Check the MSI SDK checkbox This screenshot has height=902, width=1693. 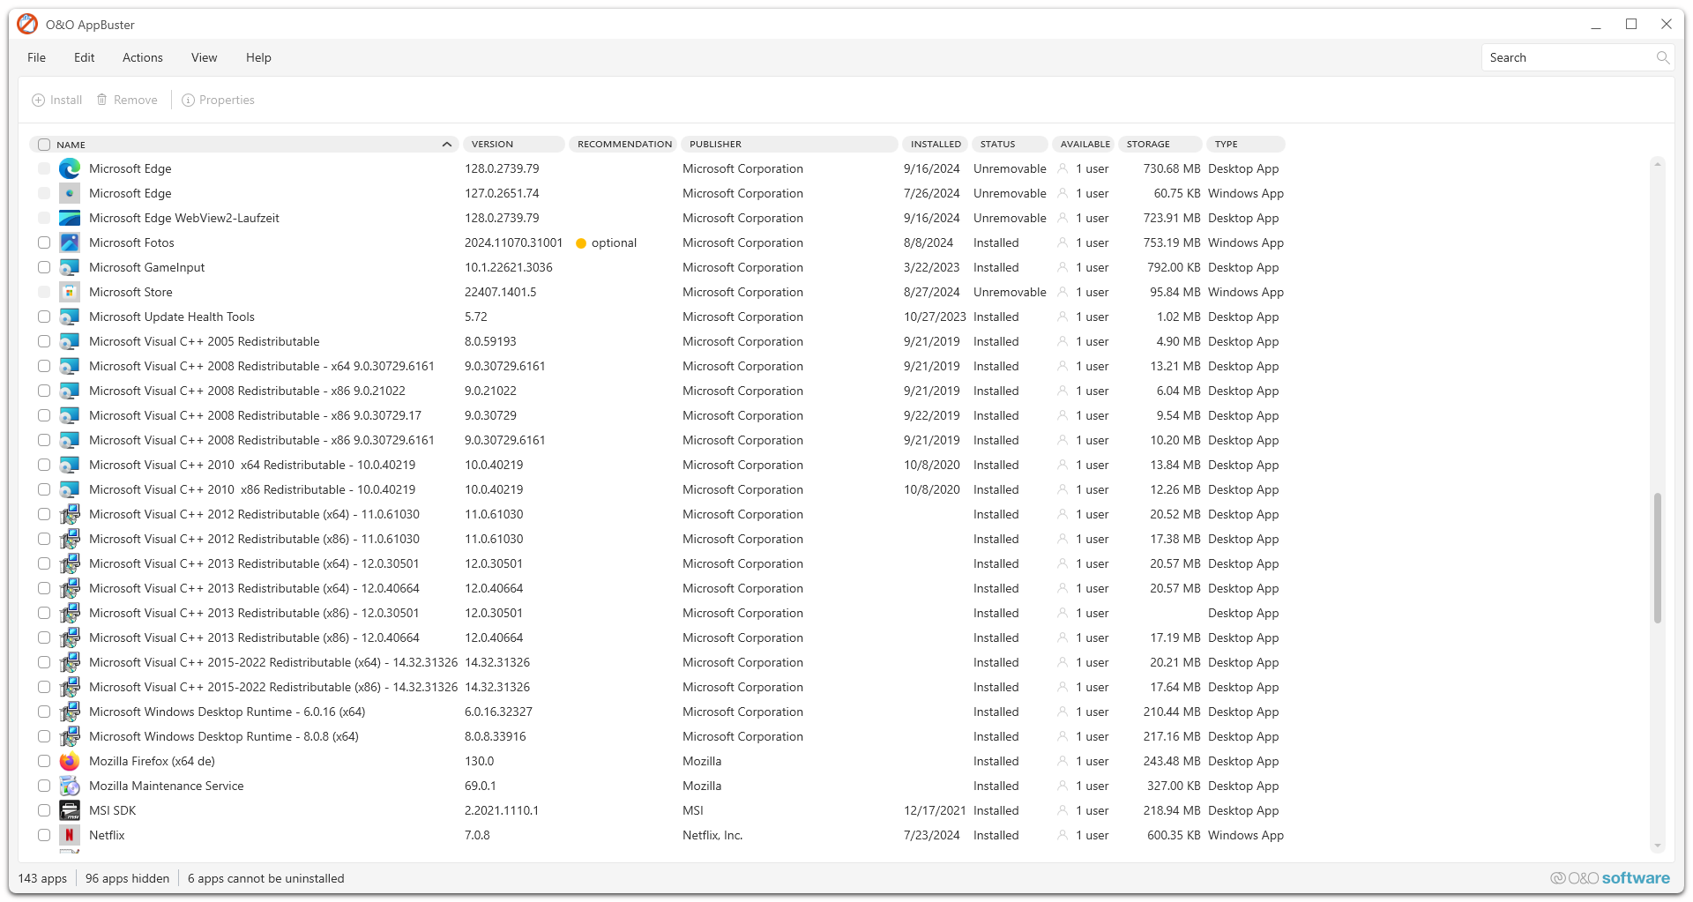pos(44,810)
